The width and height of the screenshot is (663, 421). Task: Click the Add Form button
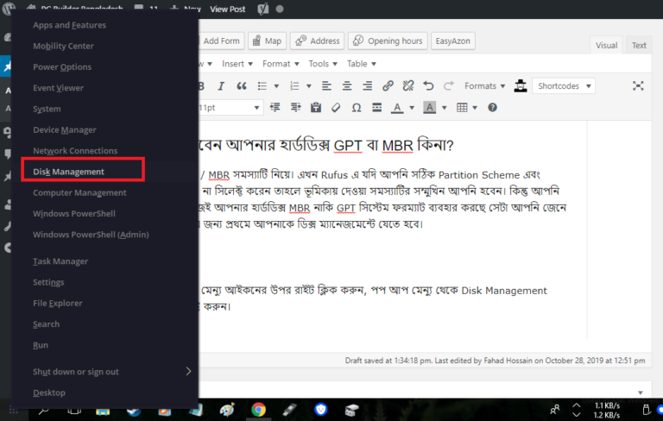click(221, 41)
